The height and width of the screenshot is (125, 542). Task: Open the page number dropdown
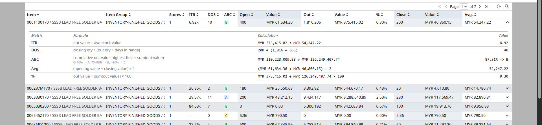click(464, 6)
